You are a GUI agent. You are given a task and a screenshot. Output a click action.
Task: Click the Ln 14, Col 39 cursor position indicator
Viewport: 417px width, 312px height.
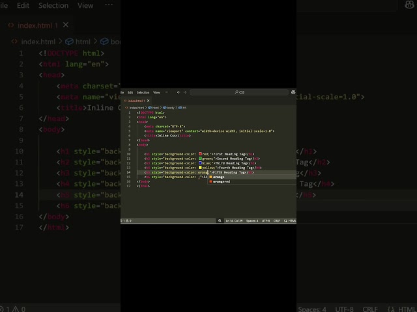234,221
